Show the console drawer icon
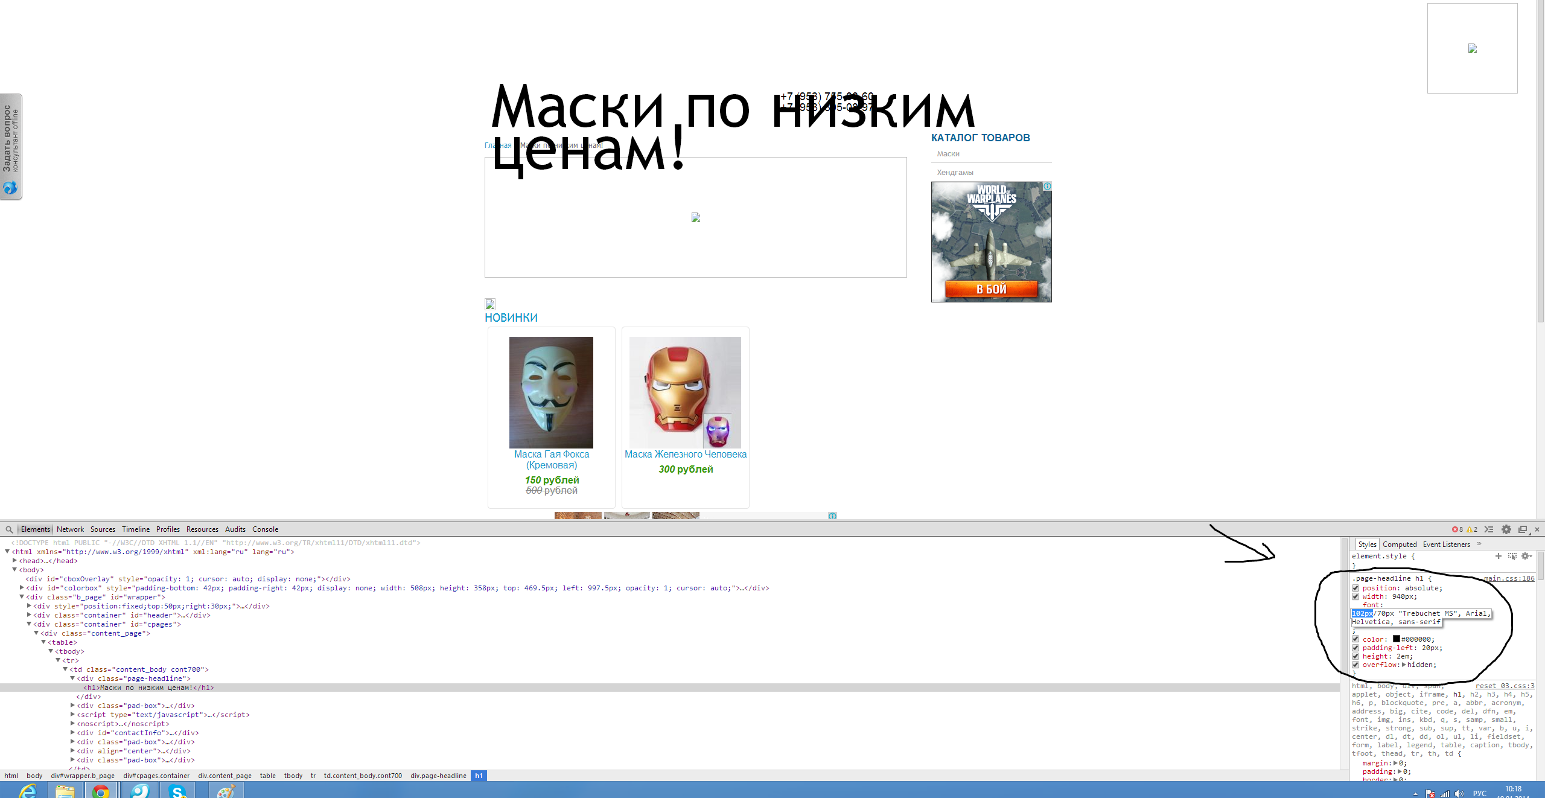The image size is (1545, 798). click(1489, 529)
